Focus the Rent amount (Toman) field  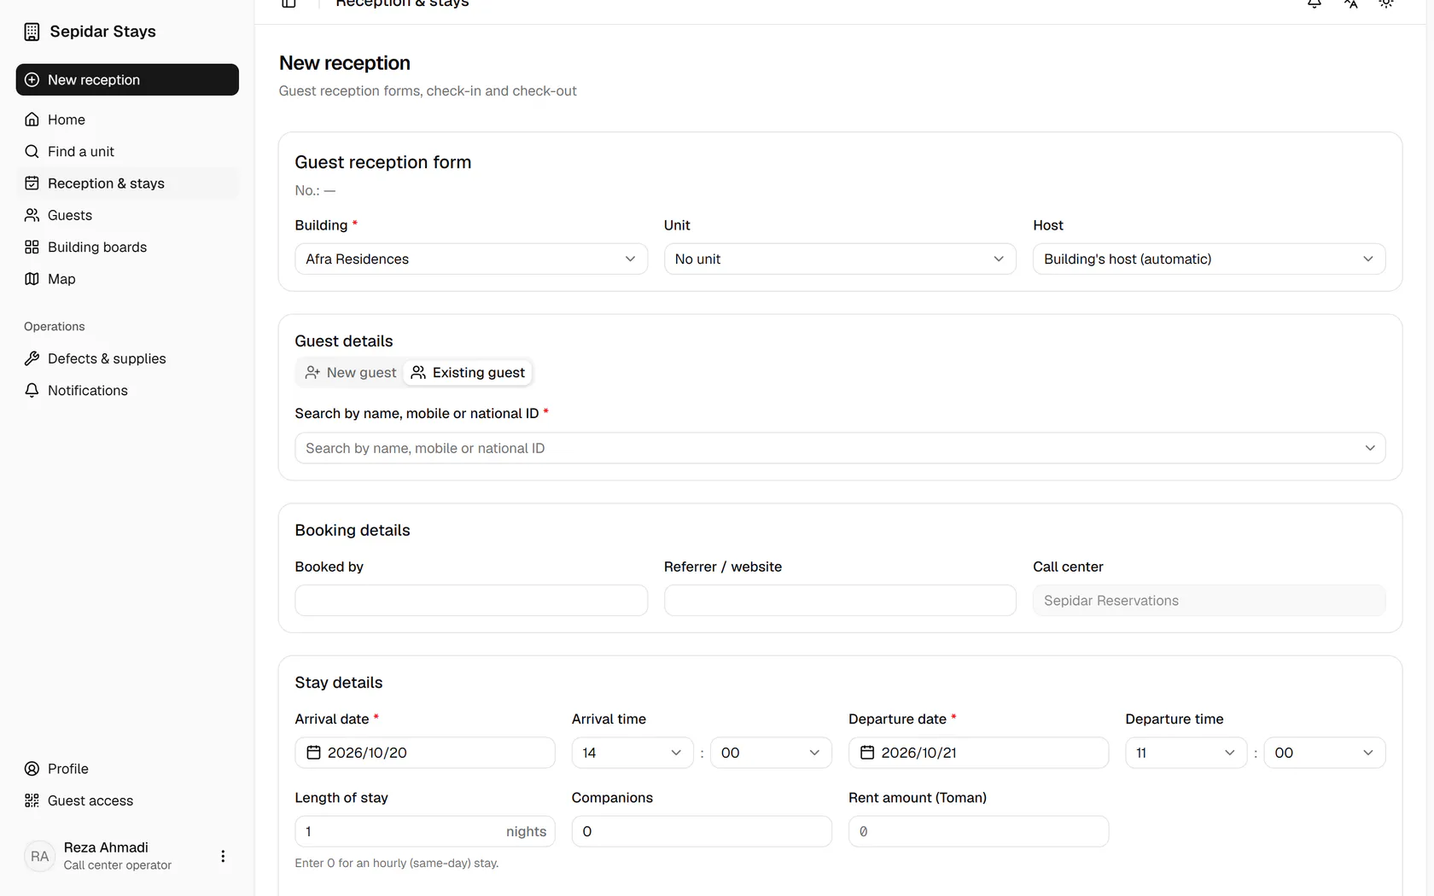pos(978,831)
